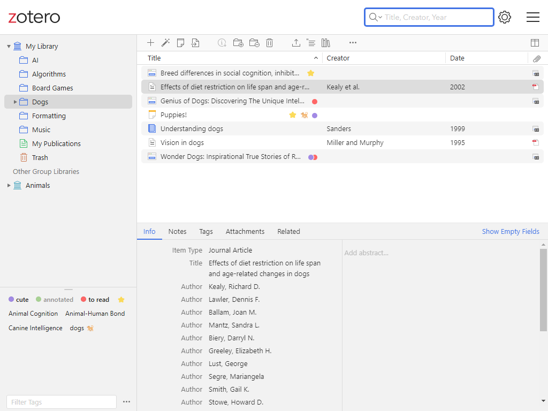Create a new standalone note
This screenshot has width=548, height=411.
point(181,43)
